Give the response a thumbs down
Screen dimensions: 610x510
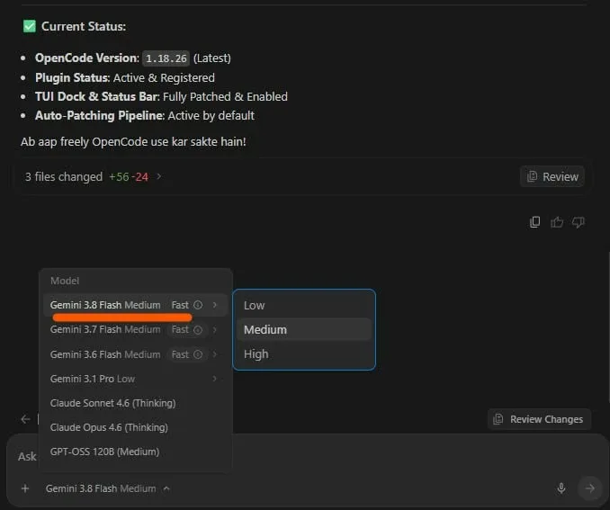point(579,222)
